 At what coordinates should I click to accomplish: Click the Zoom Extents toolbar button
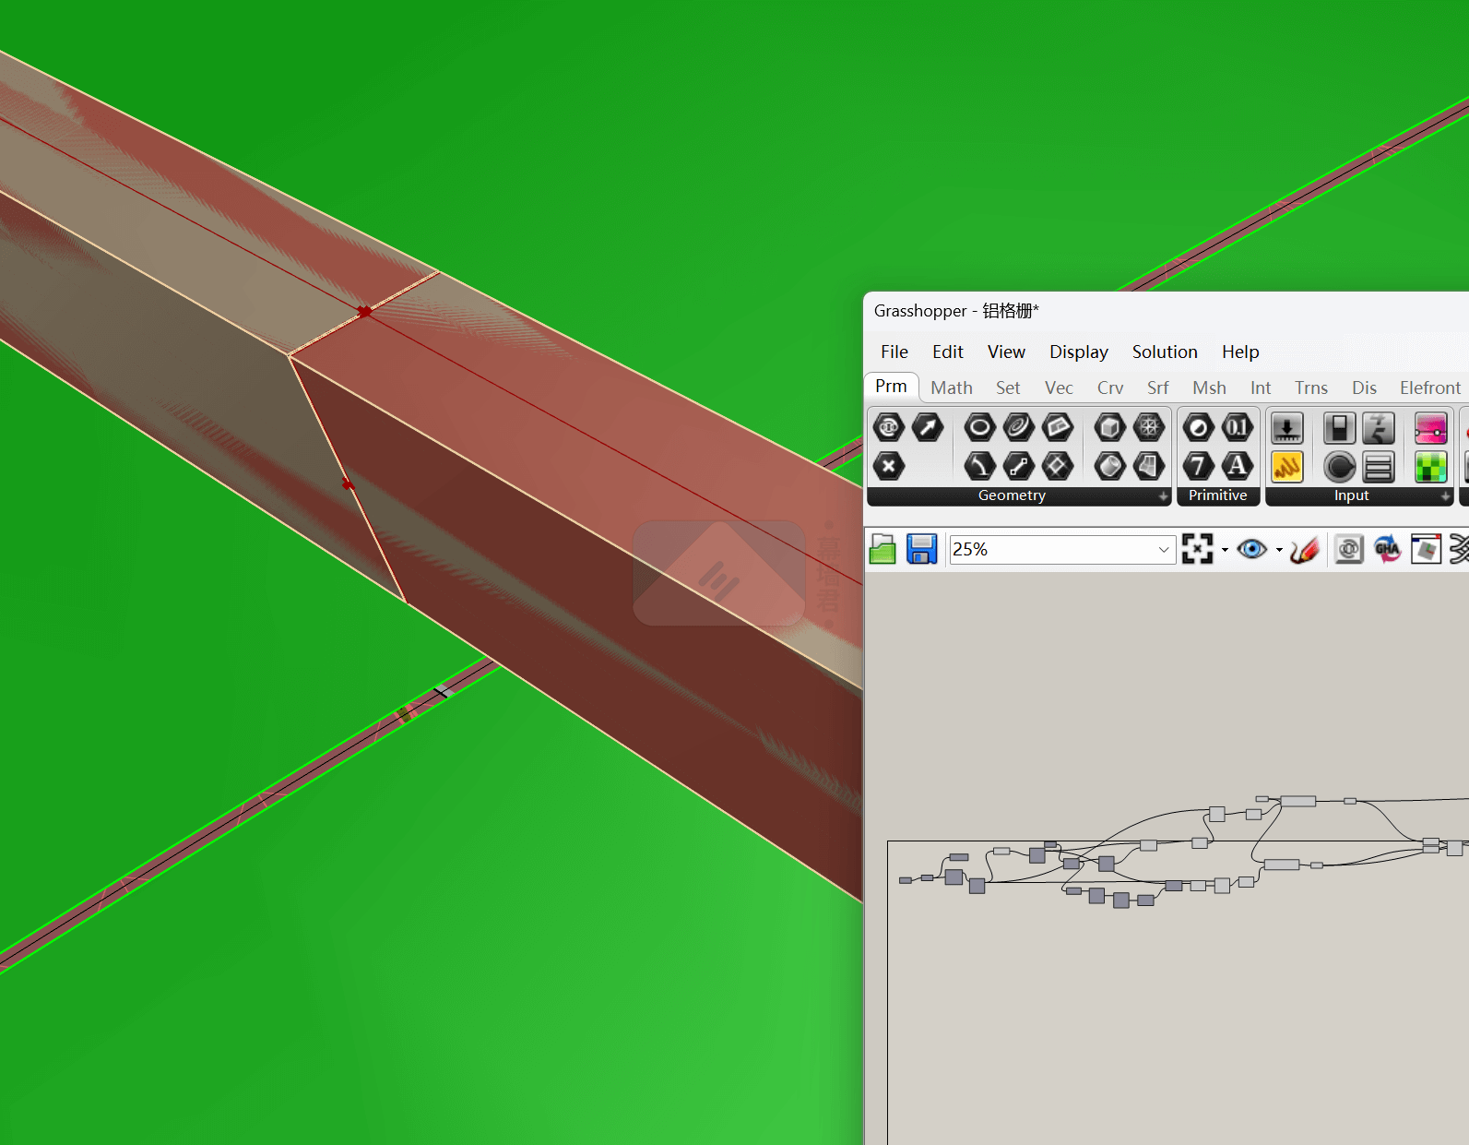coord(1197,550)
